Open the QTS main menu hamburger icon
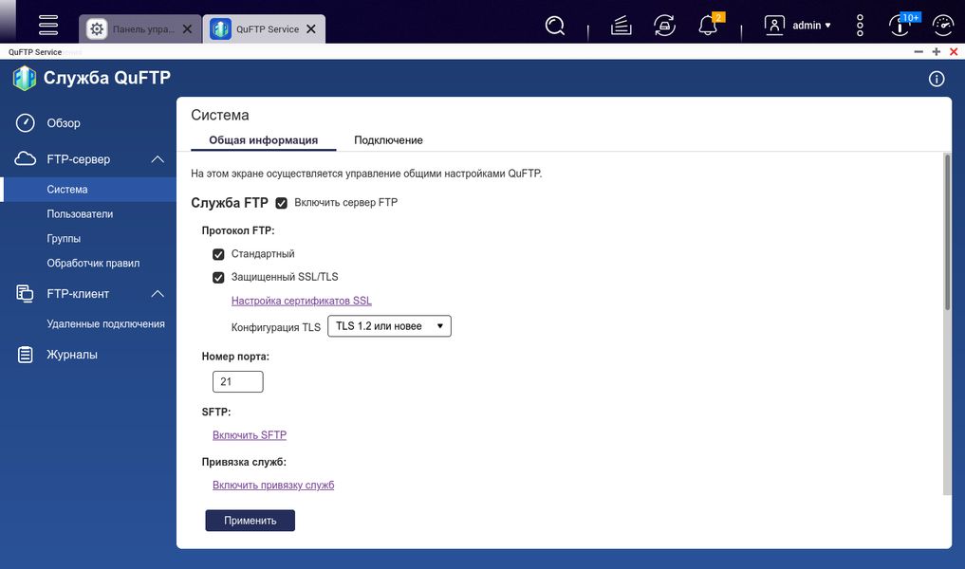 48,26
